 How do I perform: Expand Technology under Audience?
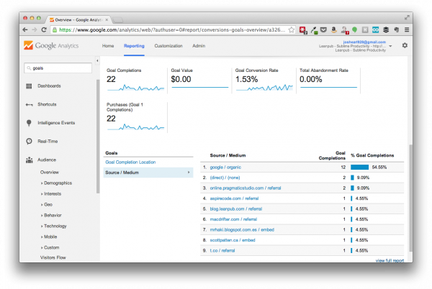click(54, 226)
